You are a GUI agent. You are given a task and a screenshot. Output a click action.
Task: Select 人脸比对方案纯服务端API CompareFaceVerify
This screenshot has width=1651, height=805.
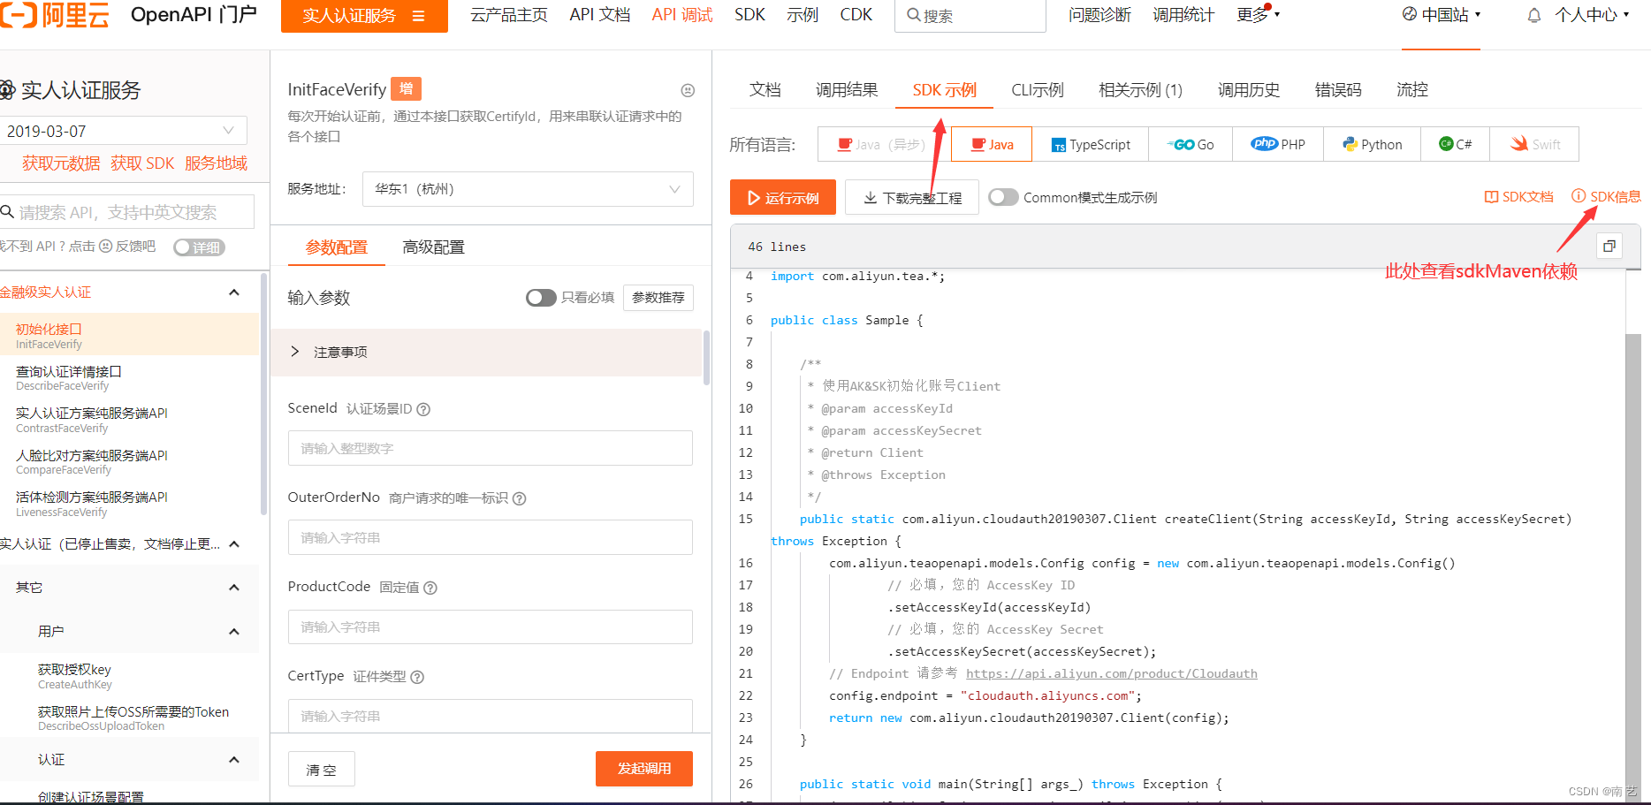click(129, 462)
